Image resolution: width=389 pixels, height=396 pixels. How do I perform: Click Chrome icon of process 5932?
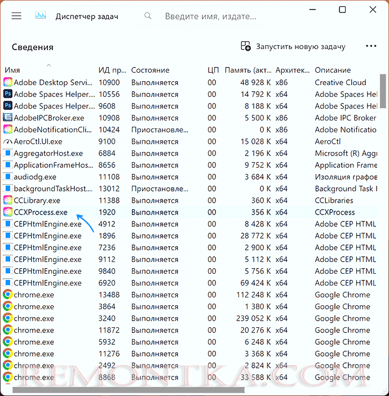tap(8, 342)
